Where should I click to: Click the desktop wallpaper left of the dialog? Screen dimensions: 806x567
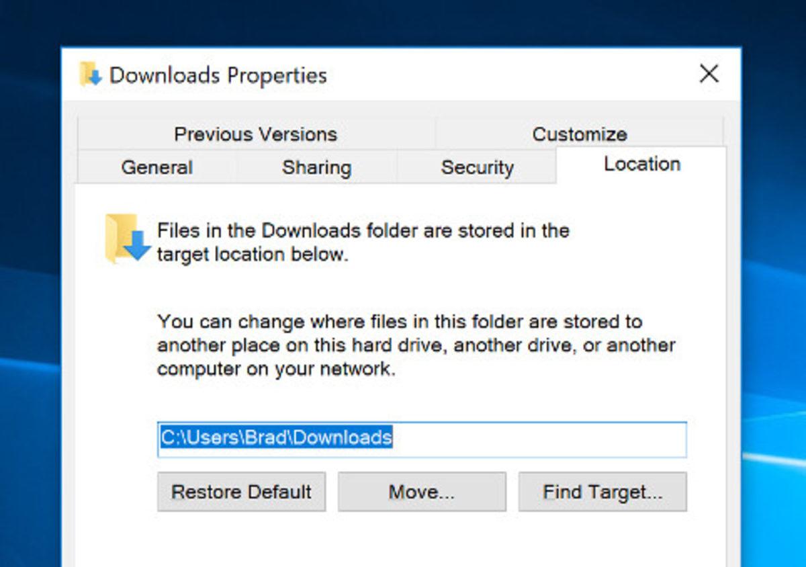click(x=30, y=302)
